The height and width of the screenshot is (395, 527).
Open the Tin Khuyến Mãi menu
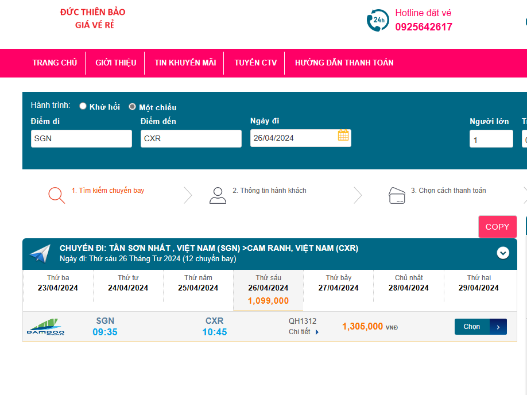click(185, 63)
